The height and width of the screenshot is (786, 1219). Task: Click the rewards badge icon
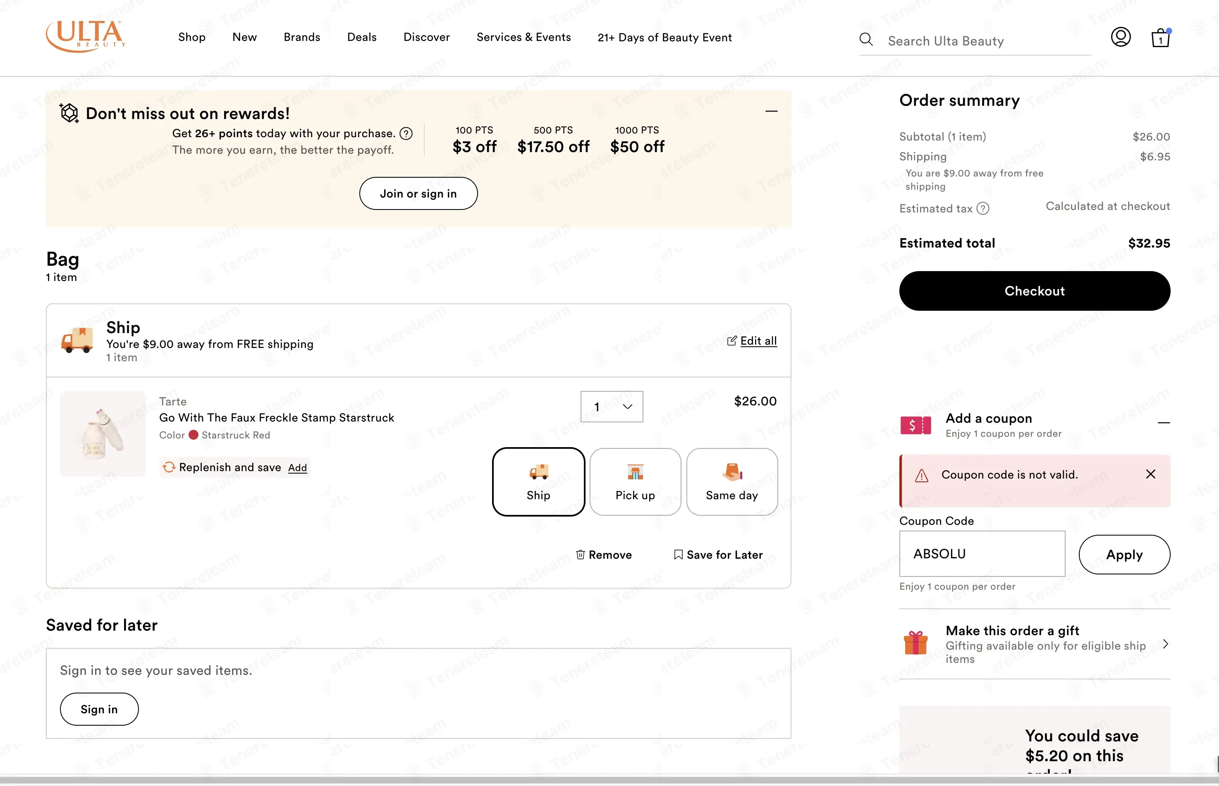point(69,113)
